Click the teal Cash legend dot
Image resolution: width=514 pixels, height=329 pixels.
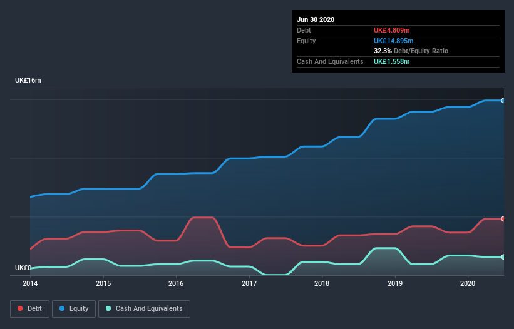coord(108,308)
